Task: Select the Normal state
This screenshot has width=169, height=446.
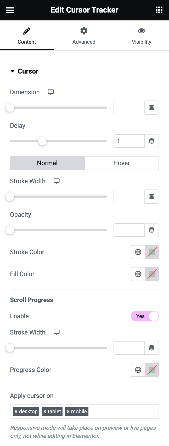Action: tap(47, 163)
